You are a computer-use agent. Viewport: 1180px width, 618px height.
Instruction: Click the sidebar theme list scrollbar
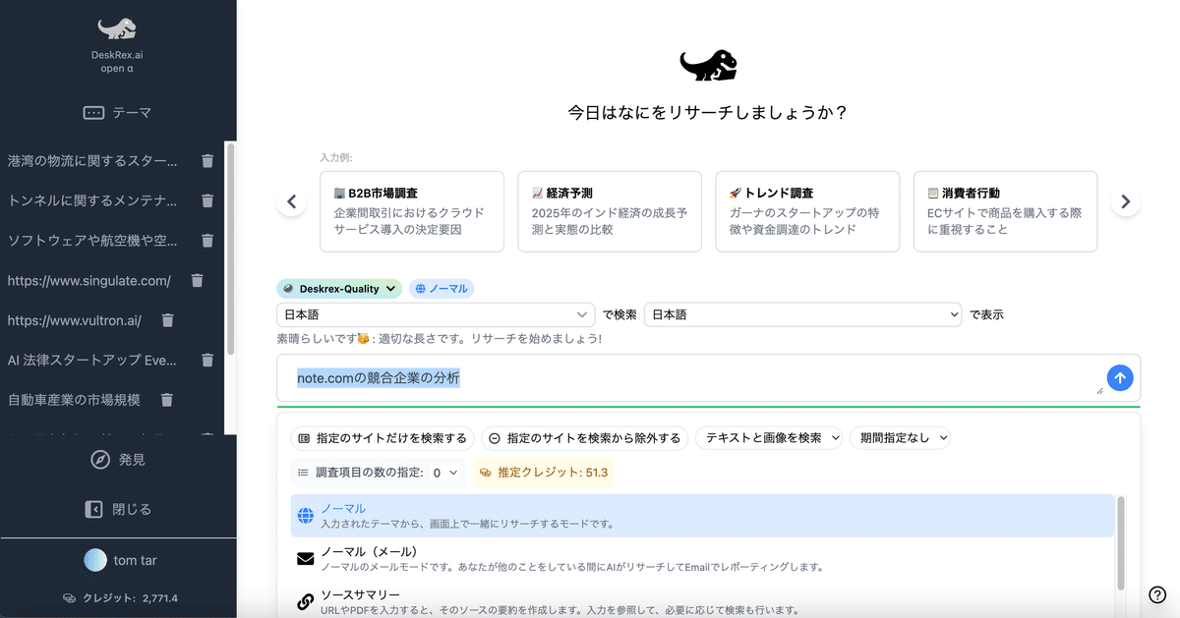point(231,250)
